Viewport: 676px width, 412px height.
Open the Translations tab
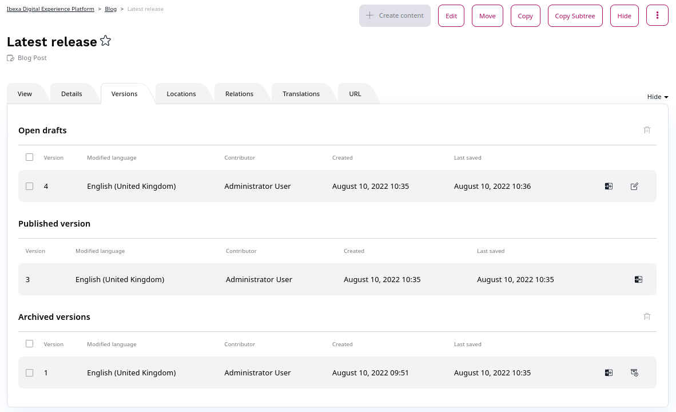(x=301, y=94)
